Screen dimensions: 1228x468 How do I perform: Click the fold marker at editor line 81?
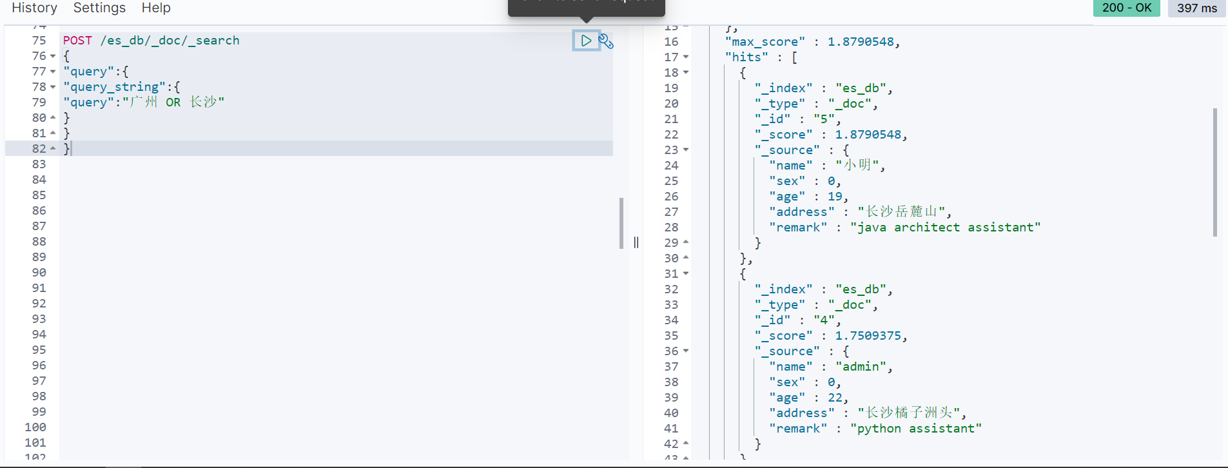click(x=53, y=133)
